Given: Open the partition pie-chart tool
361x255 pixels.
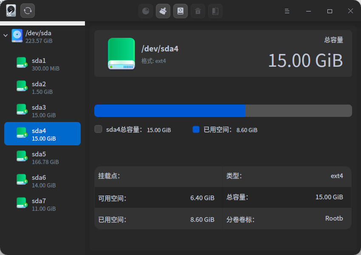Looking at the screenshot, I should pos(146,11).
